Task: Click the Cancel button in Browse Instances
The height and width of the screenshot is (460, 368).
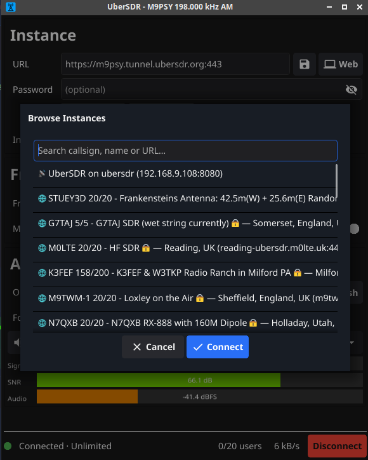Action: (x=153, y=347)
